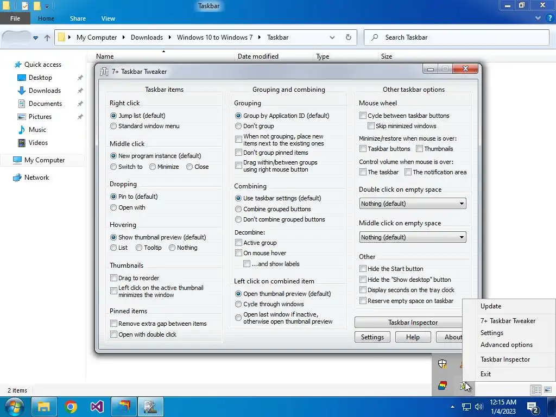Open Videos in the navigation pane
The image size is (556, 417).
pyautogui.click(x=38, y=143)
